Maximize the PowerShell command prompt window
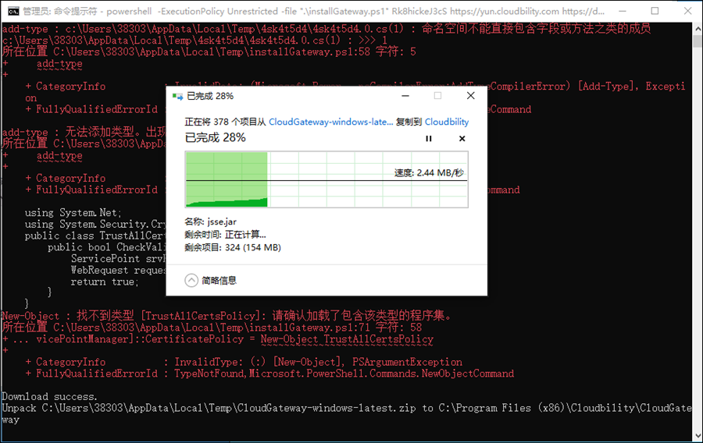The height and width of the screenshot is (443, 703). [655, 11]
